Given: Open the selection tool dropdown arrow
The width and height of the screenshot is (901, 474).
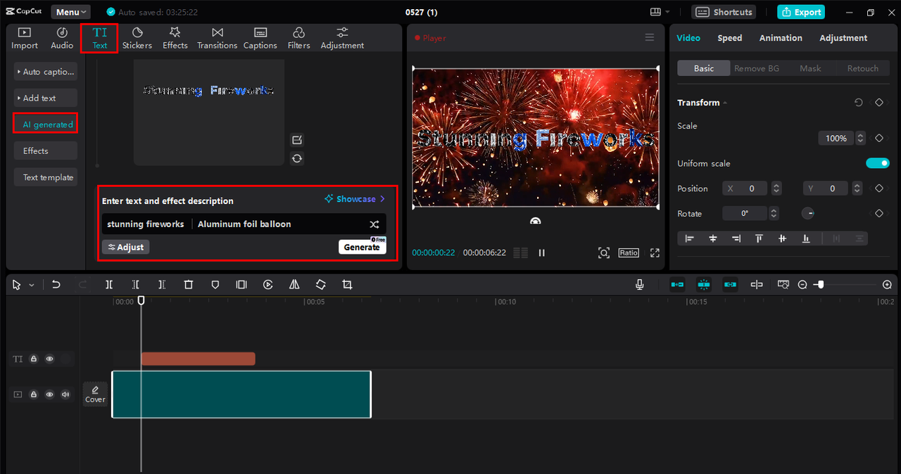Looking at the screenshot, I should [32, 286].
